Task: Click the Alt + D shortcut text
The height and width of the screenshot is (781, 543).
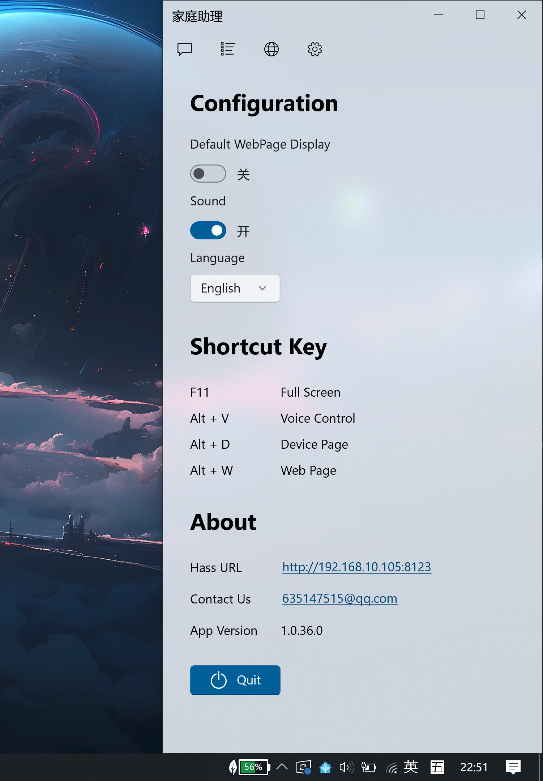Action: click(x=210, y=444)
